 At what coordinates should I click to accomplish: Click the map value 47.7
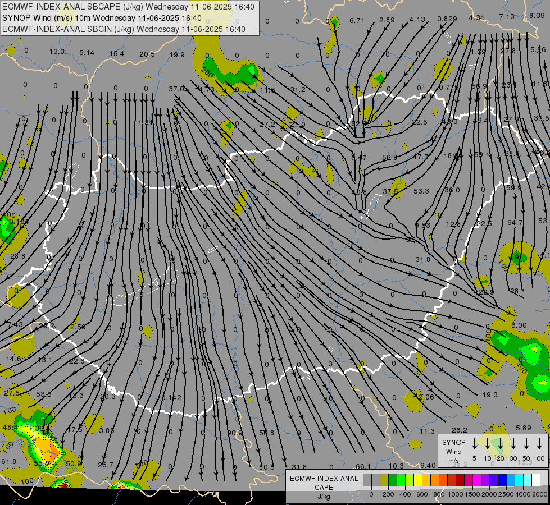click(420, 157)
